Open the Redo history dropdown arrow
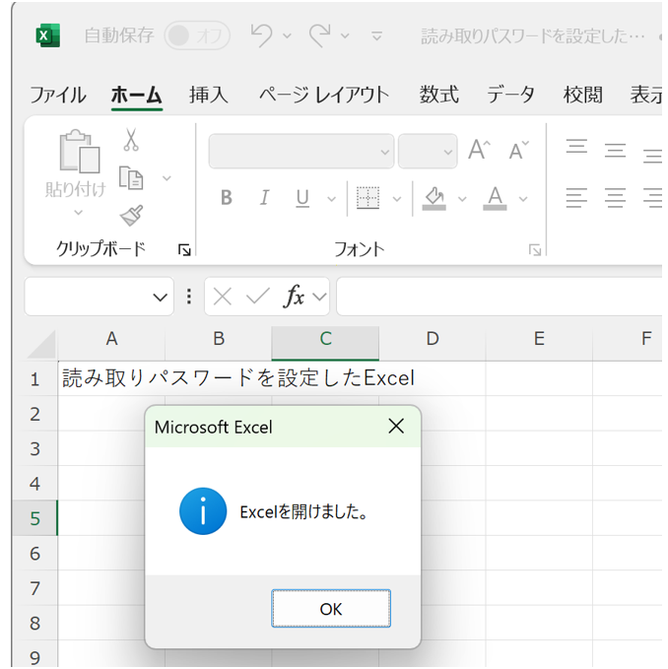This screenshot has width=668, height=669. (x=345, y=35)
